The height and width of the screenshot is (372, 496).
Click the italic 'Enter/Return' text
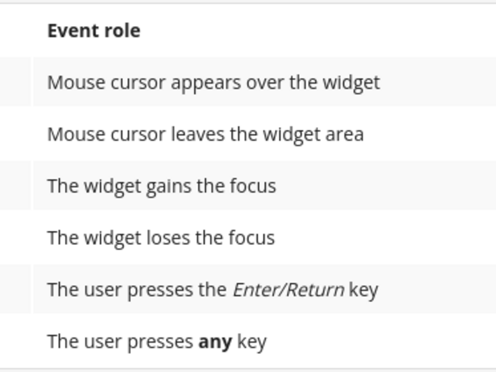[x=288, y=290]
